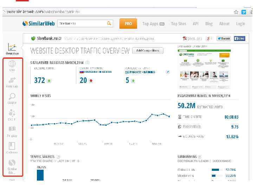
Task: Open the Finance > Banking category link
Action: click(x=140, y=72)
